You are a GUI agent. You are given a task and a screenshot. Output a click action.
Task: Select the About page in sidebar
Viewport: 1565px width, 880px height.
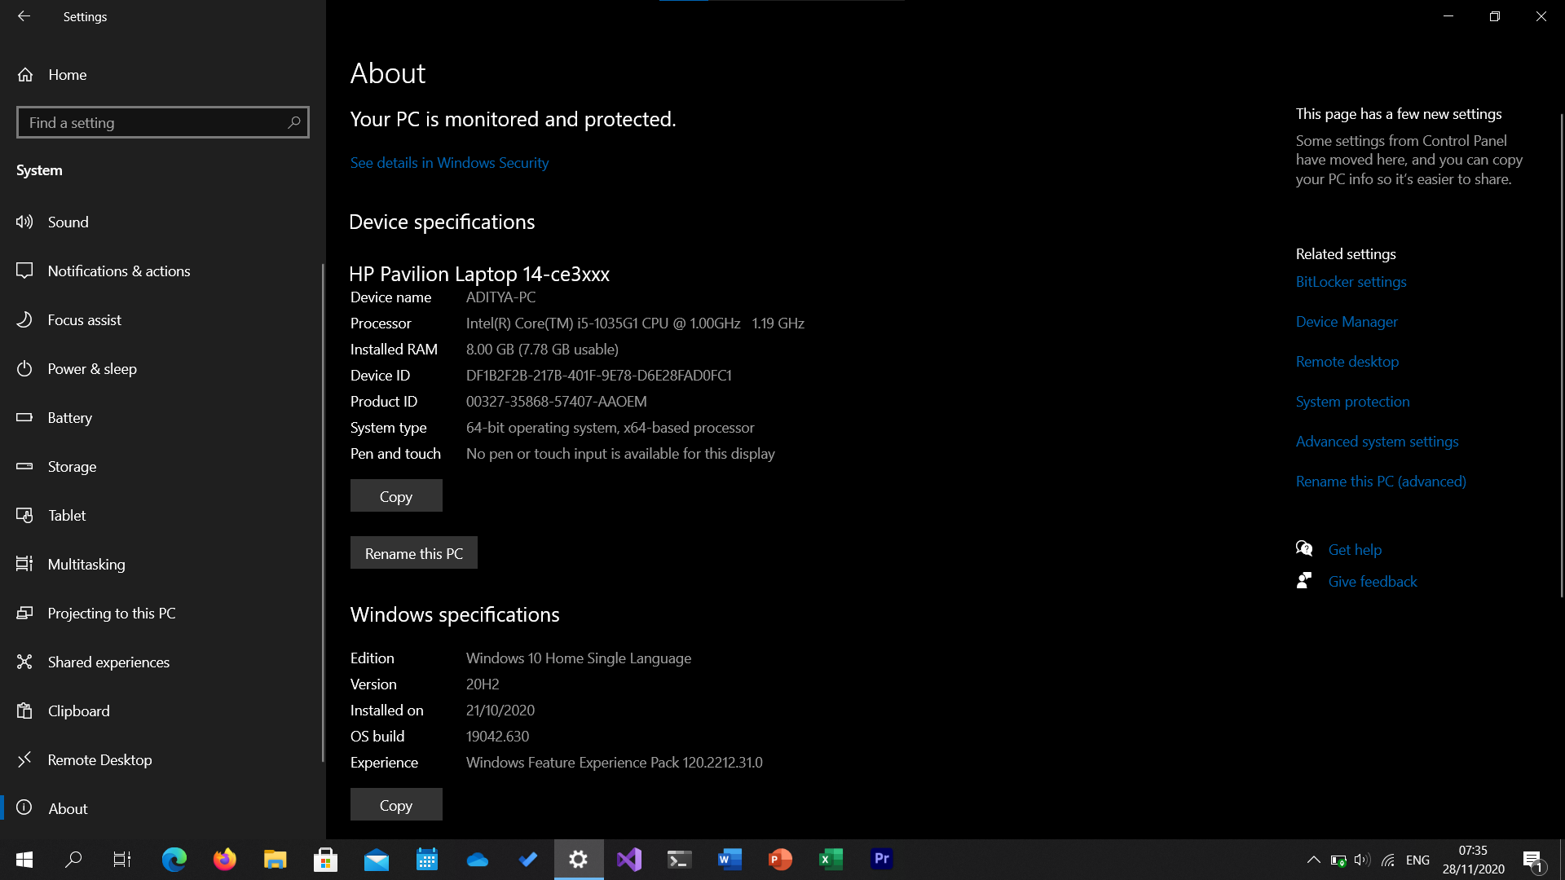[163, 808]
